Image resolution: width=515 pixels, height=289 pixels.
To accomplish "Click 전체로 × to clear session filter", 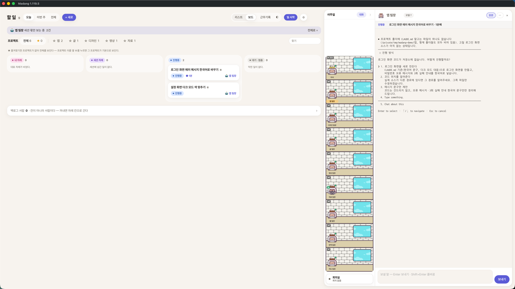I will pyautogui.click(x=313, y=31).
